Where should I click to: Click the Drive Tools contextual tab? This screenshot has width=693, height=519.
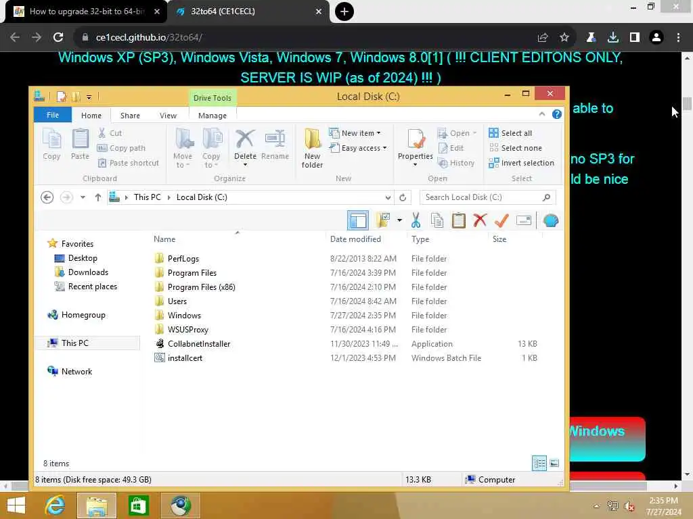click(x=212, y=97)
